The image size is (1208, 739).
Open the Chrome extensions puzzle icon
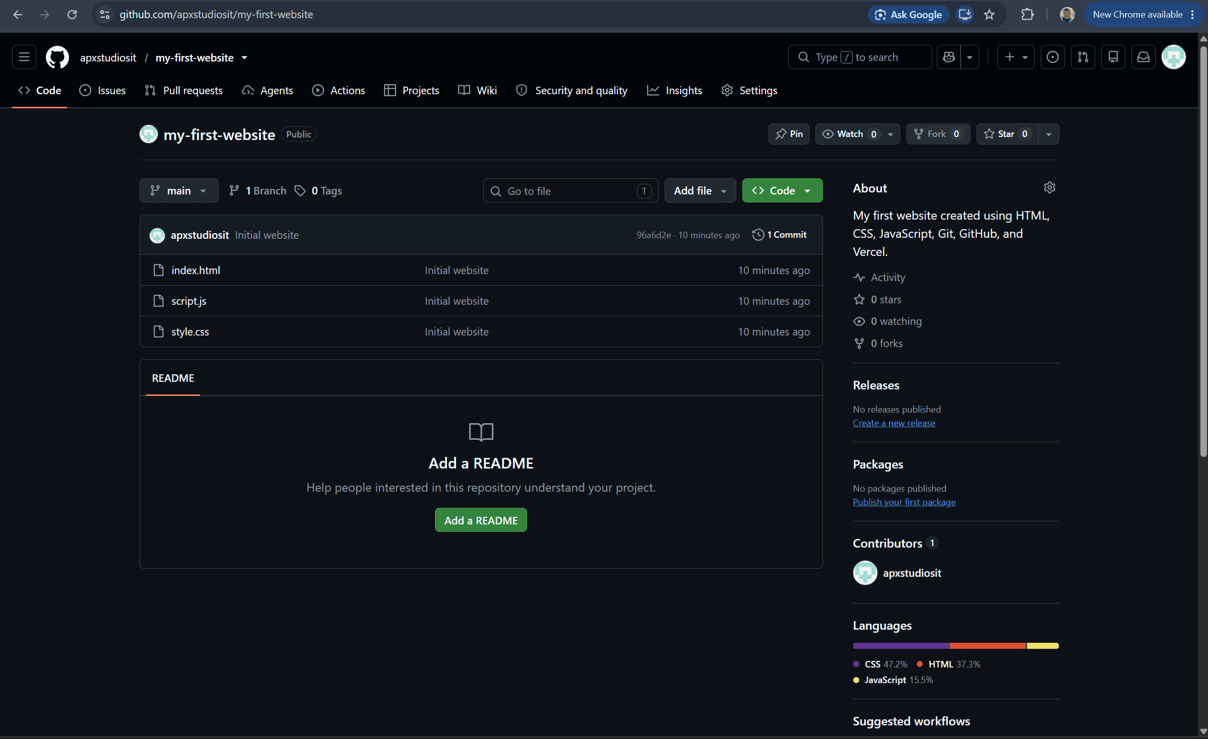pos(1027,15)
